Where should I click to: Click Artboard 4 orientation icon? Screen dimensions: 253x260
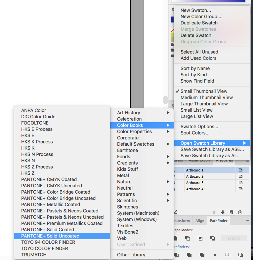[240, 189]
